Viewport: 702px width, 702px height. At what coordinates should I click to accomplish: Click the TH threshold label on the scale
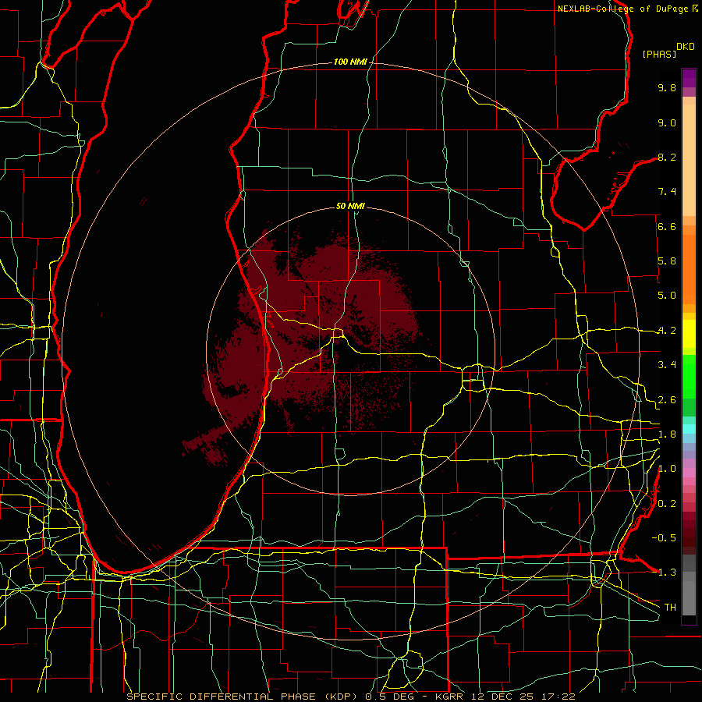coord(670,608)
